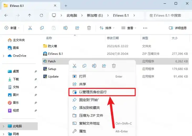
Task: Choose 属性 in the context menu
Action: [x=102, y=131]
